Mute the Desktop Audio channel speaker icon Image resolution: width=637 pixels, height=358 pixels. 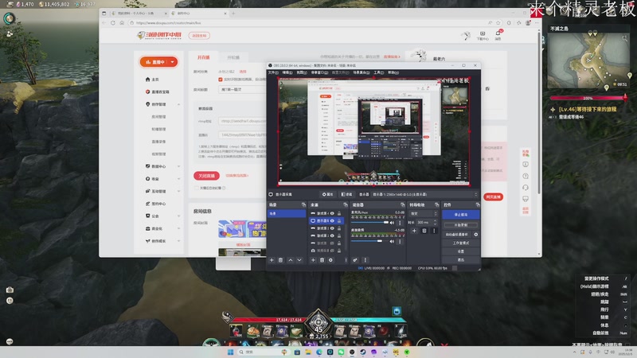pyautogui.click(x=392, y=241)
